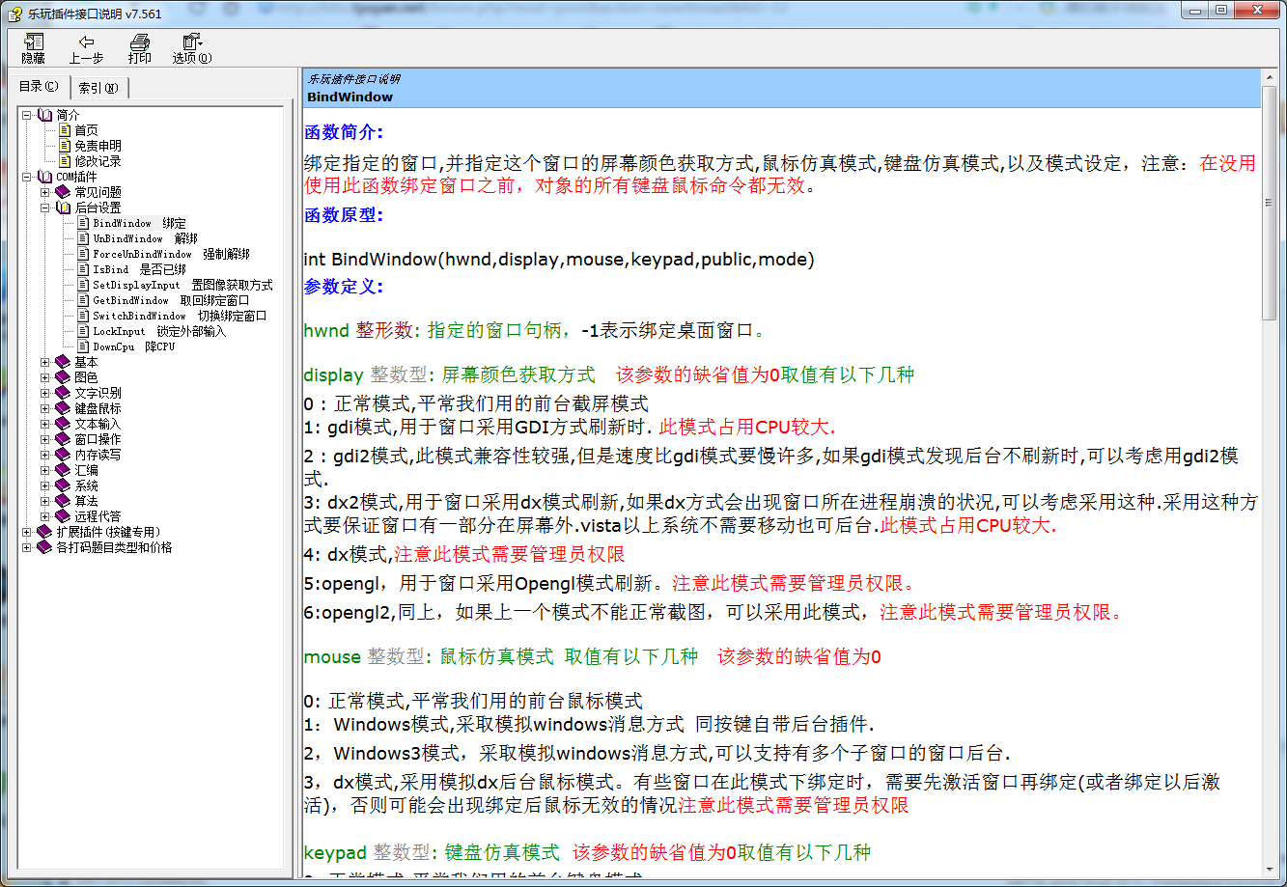The width and height of the screenshot is (1287, 887).
Task: Expand the 文本输入 tree node
Action: (45, 424)
